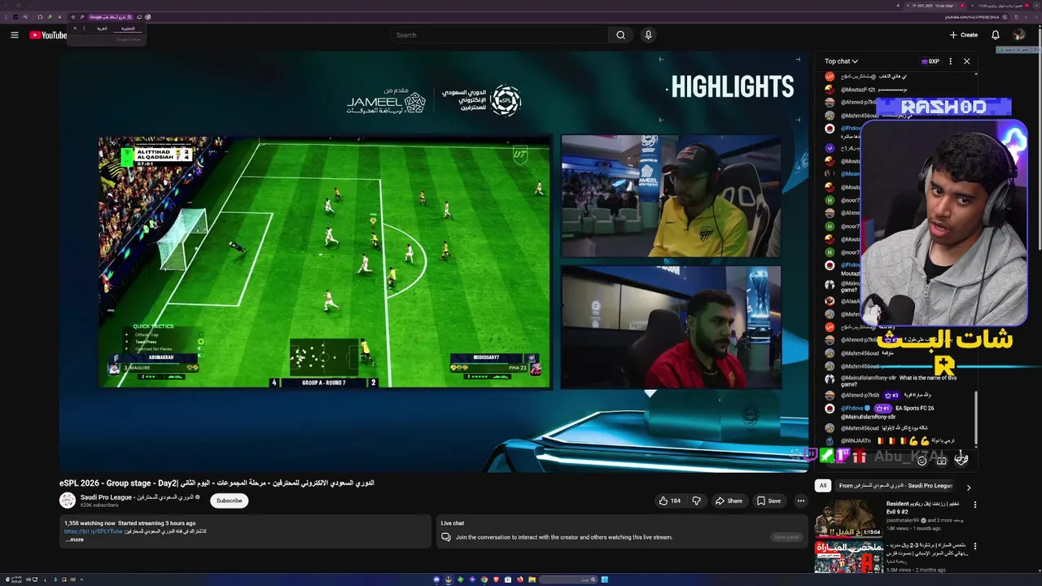The image size is (1042, 586).
Task: Share the video
Action: coord(729,501)
